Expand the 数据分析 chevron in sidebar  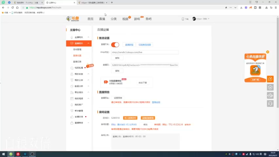click(x=88, y=86)
